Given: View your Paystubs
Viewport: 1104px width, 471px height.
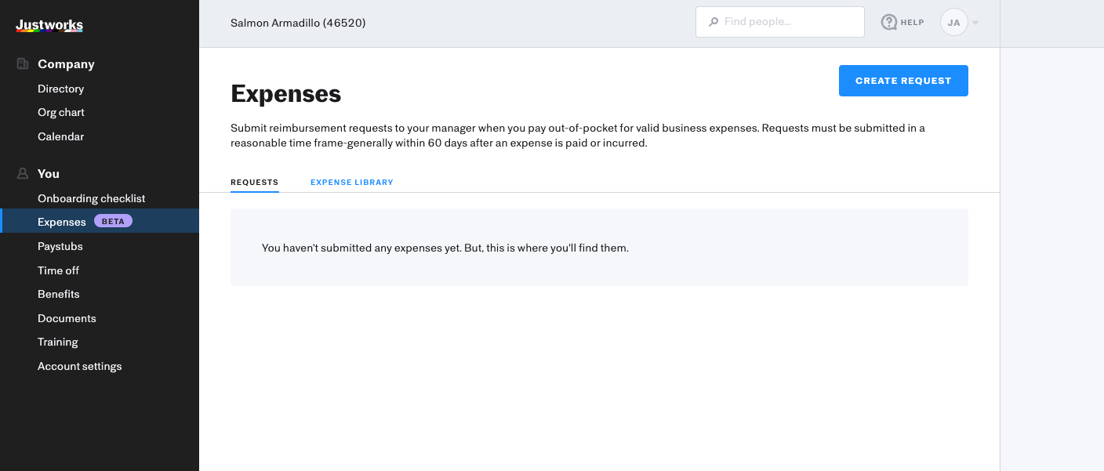Looking at the screenshot, I should click(60, 246).
